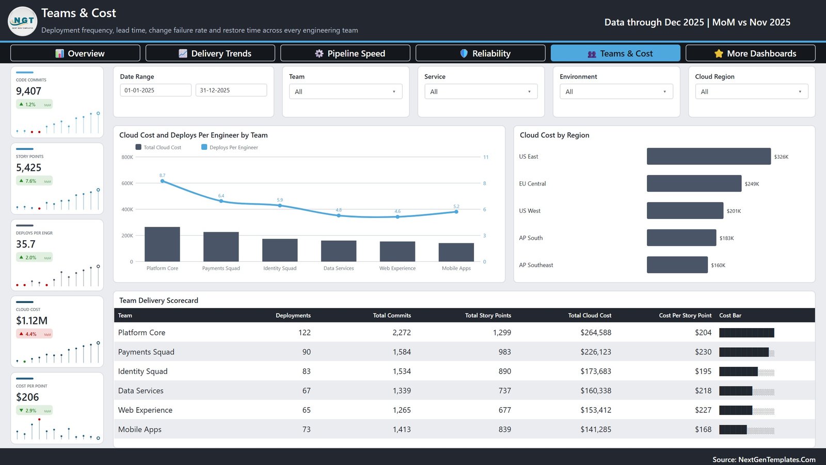Select the Teams & Cost tab

pyautogui.click(x=615, y=53)
